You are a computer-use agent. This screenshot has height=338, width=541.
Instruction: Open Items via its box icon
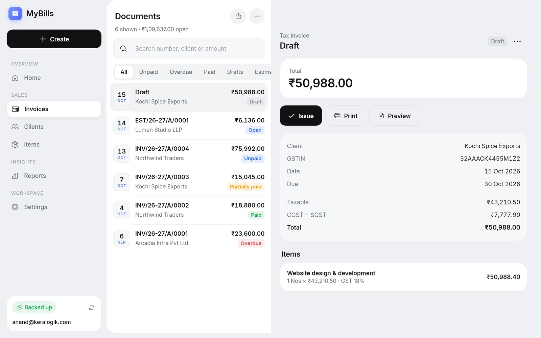(15, 145)
